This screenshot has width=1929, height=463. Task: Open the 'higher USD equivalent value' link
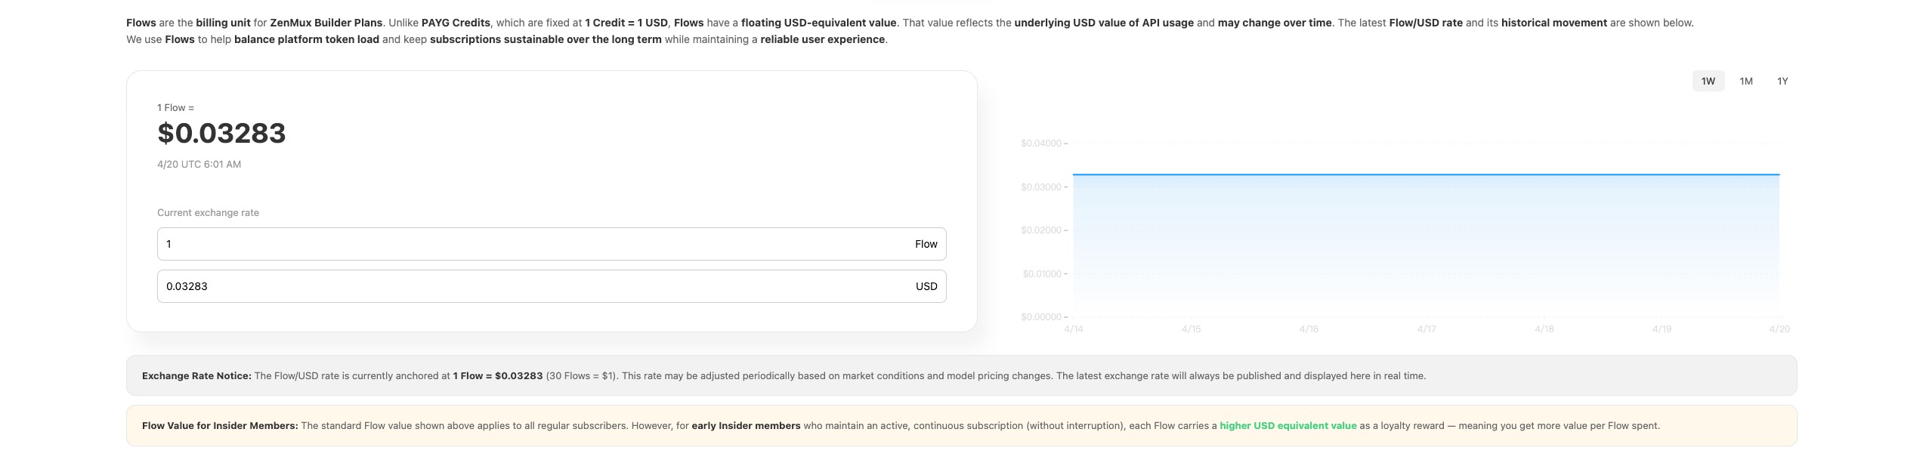(1288, 426)
